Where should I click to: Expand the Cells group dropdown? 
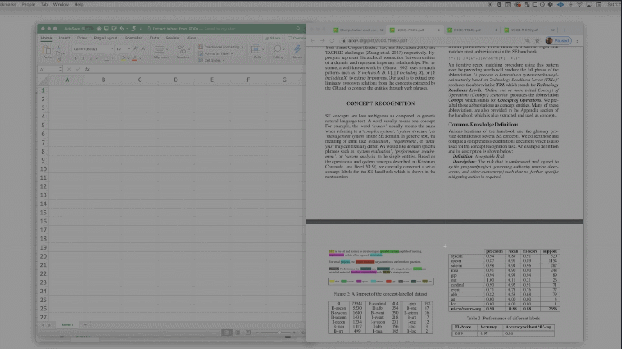pyautogui.click(x=263, y=49)
